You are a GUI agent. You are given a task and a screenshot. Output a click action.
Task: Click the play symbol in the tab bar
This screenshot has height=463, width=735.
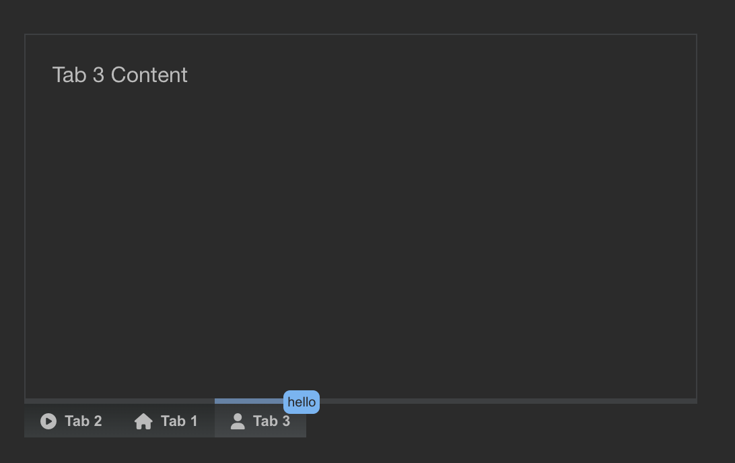(x=47, y=421)
